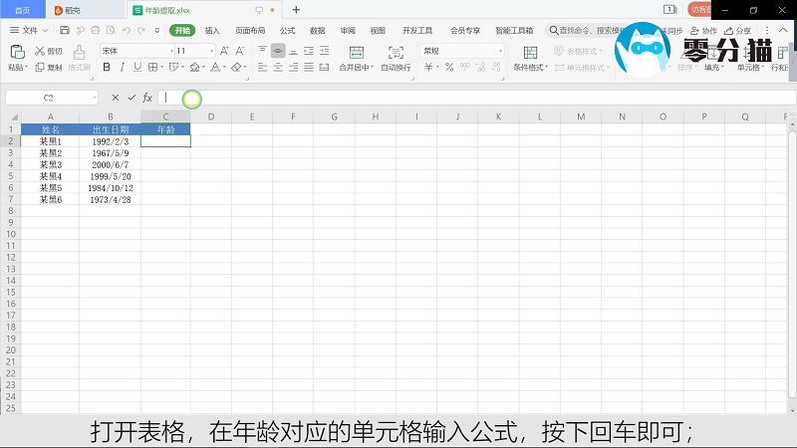Screen dimensions: 797x448
Task: Open the number format dropdown showing 常规
Action: (462, 51)
